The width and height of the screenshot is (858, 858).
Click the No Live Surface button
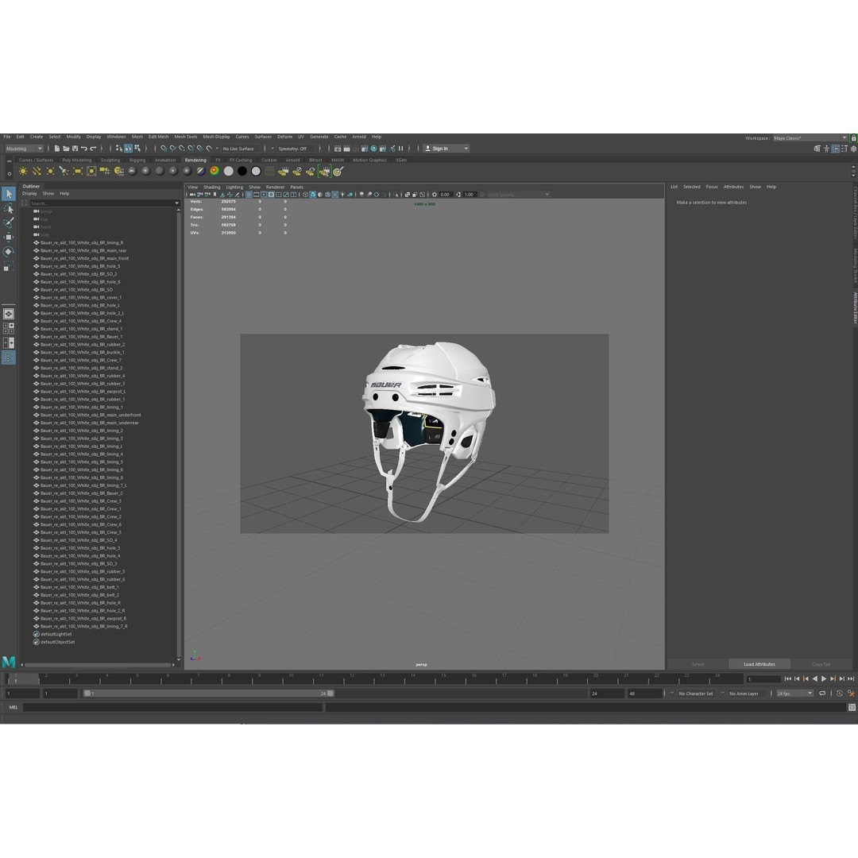pos(238,149)
